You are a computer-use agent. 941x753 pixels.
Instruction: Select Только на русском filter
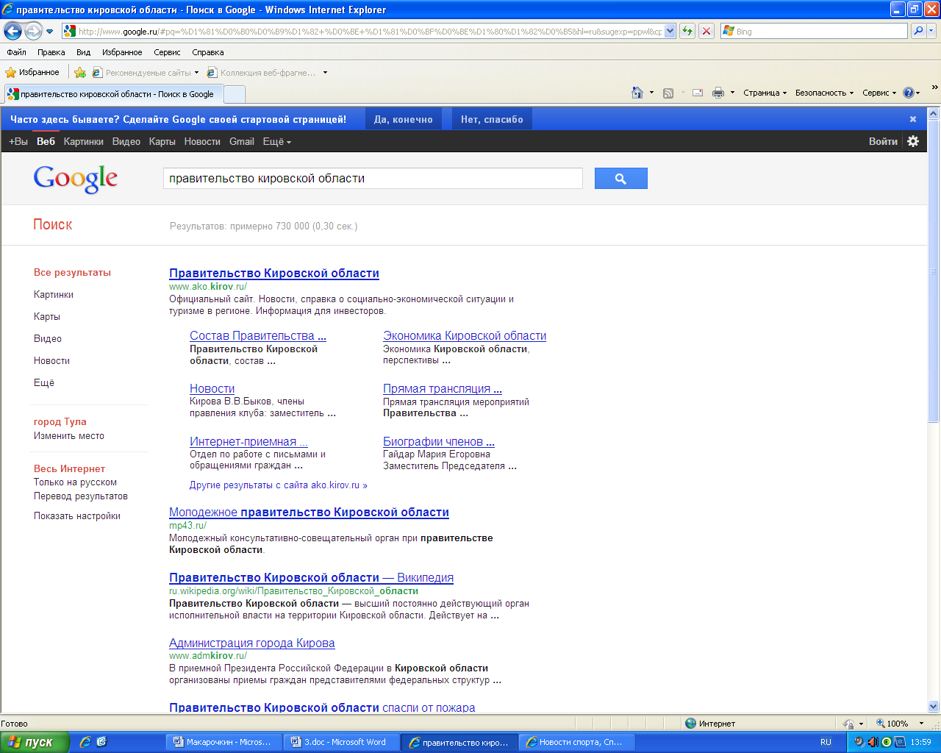(x=75, y=482)
